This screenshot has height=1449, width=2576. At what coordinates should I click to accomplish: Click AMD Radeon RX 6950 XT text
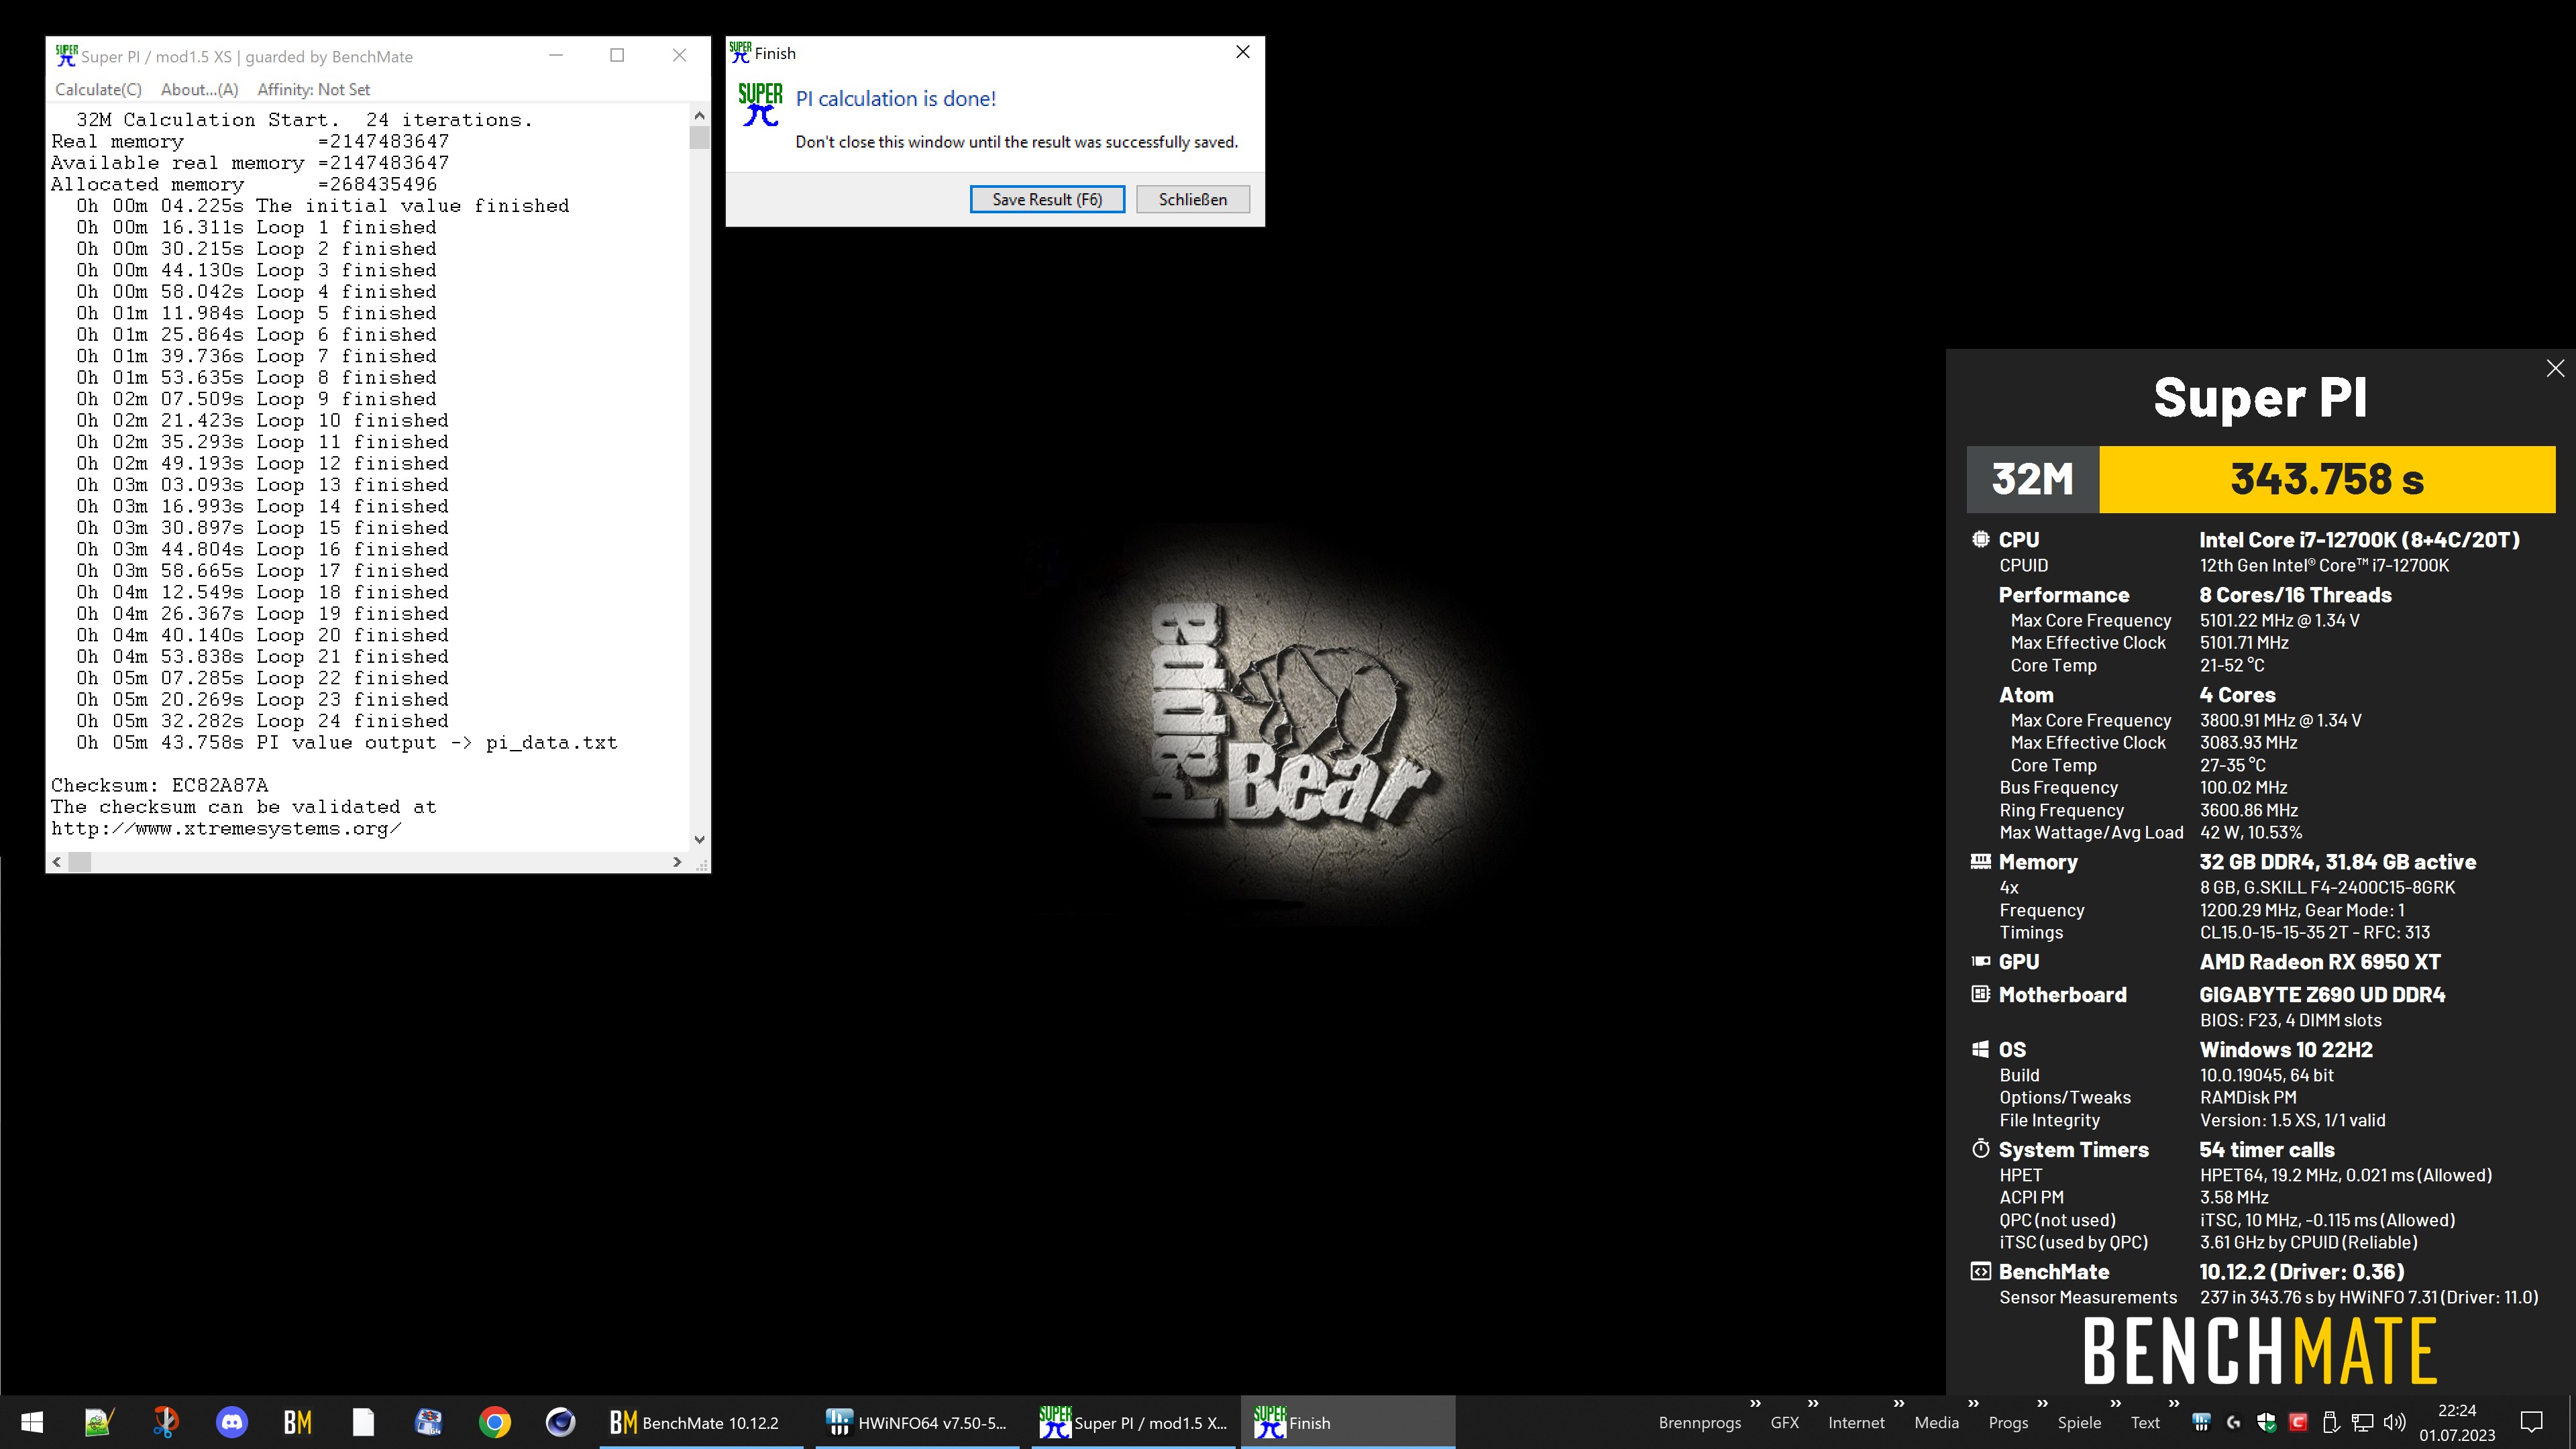pyautogui.click(x=2320, y=961)
